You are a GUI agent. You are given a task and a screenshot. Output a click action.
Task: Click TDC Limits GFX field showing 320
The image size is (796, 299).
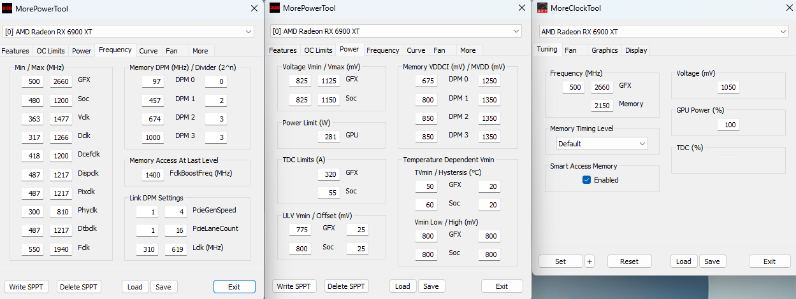329,174
